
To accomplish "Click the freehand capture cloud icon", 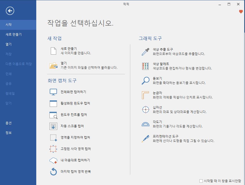I will click(53, 160).
